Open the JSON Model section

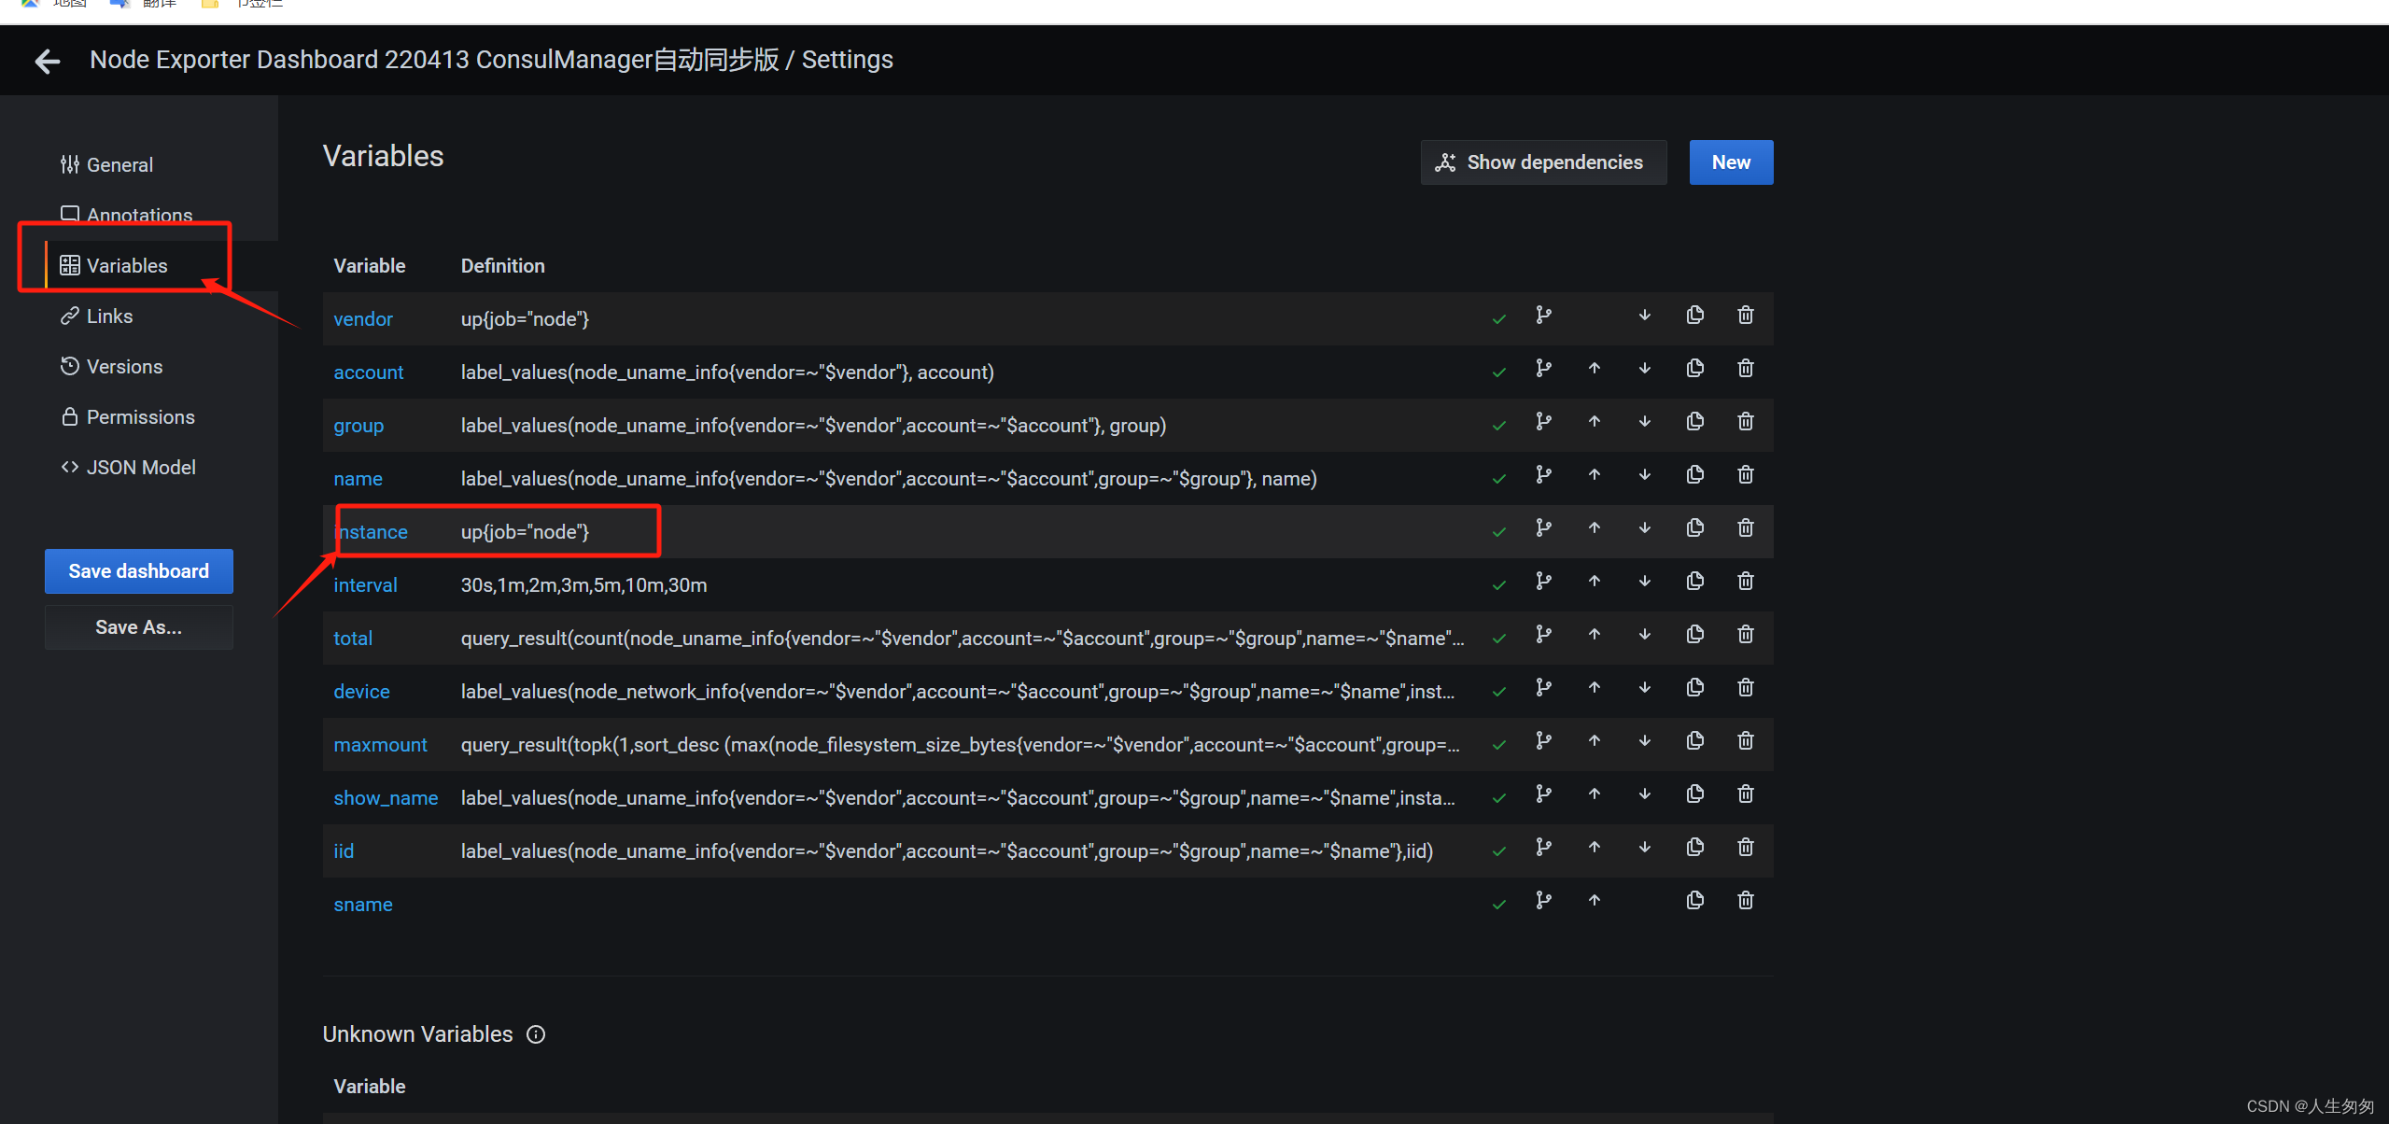click(x=141, y=468)
